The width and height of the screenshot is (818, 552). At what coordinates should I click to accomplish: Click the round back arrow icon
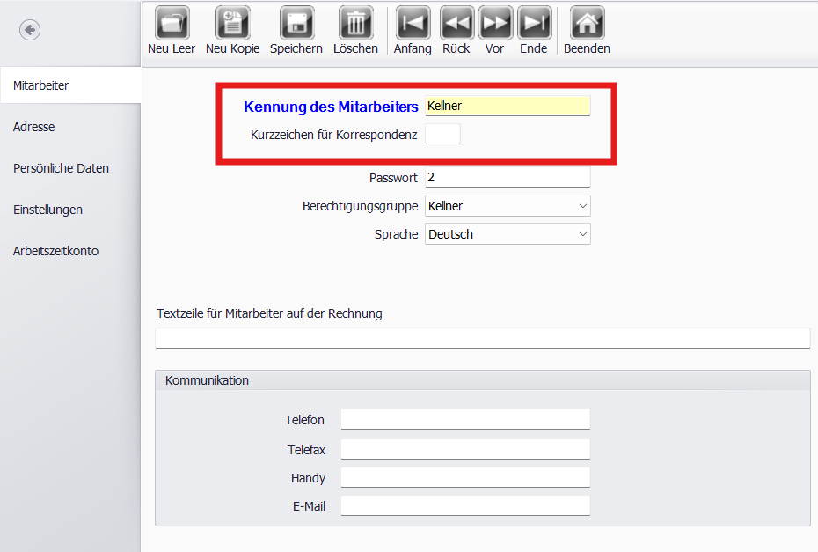tap(30, 30)
